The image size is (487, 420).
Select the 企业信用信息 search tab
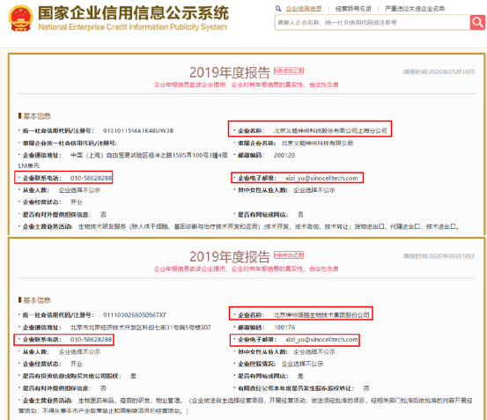tap(304, 9)
